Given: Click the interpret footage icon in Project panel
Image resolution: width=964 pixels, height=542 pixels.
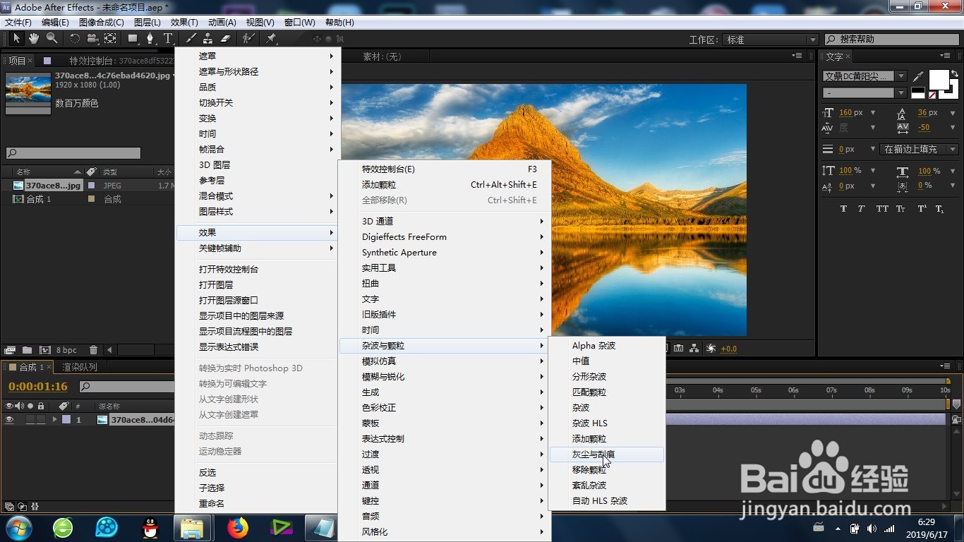Looking at the screenshot, I should 10,350.
